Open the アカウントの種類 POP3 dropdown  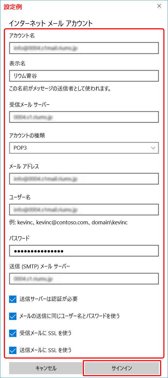tap(84, 148)
